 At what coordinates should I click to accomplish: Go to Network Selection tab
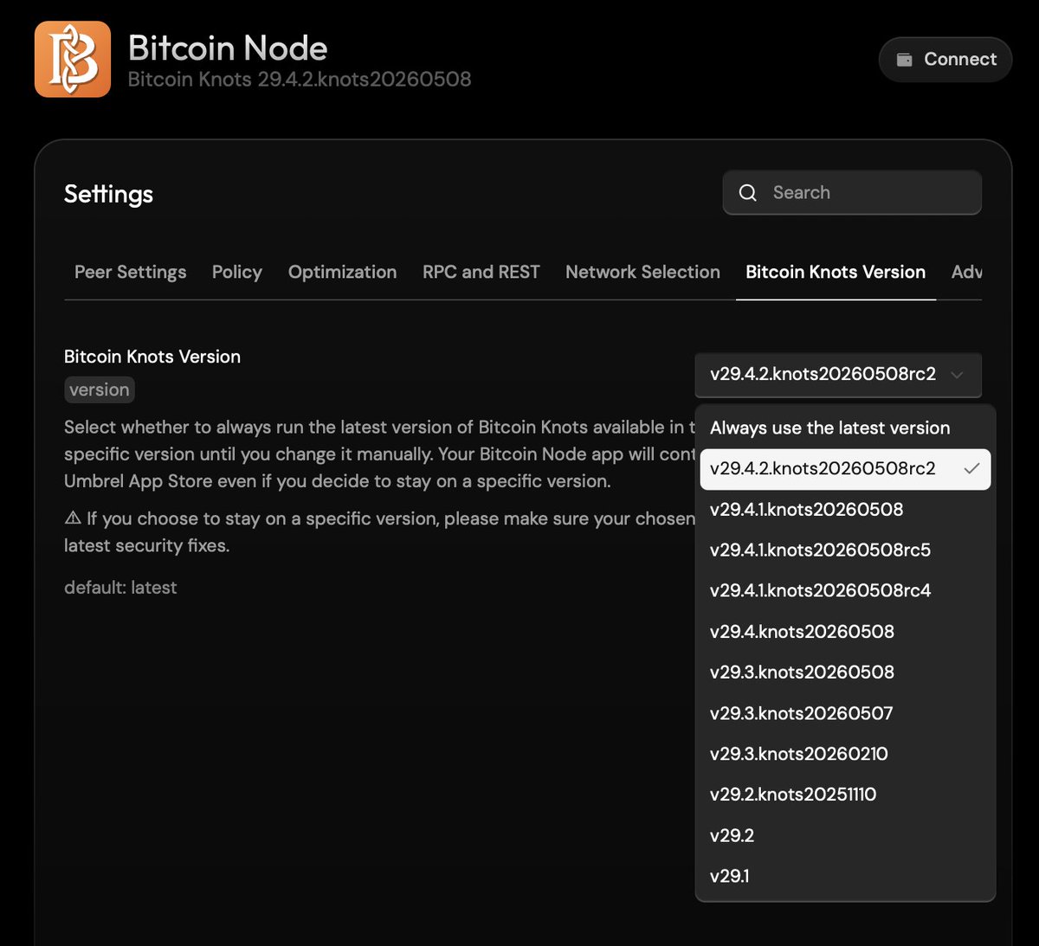pyautogui.click(x=642, y=272)
